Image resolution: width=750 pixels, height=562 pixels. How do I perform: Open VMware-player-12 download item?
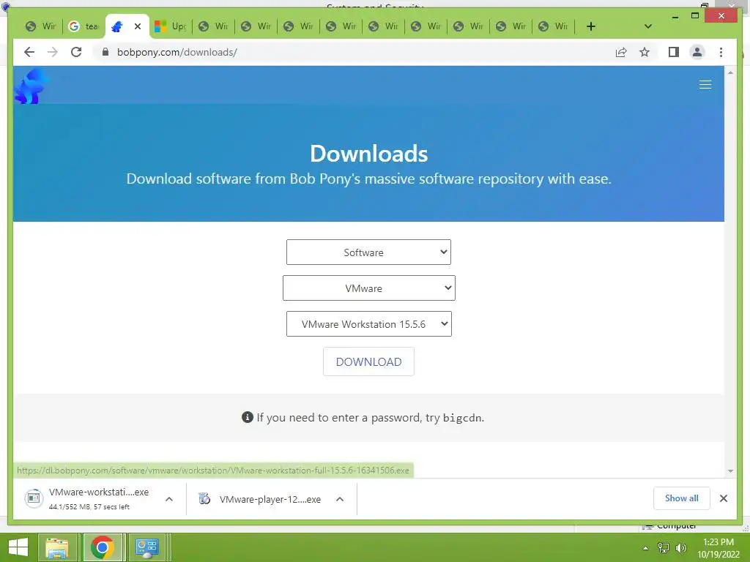tap(260, 499)
